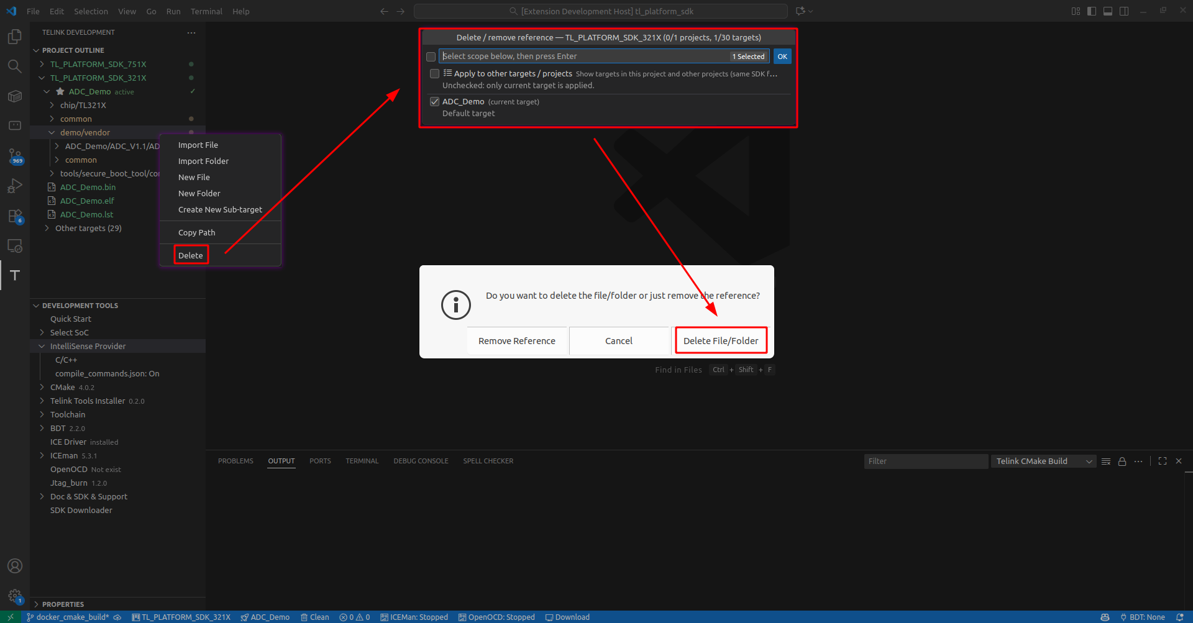
Task: Expand the TL_PLATFORM_SDK_751X project
Action: (42, 64)
